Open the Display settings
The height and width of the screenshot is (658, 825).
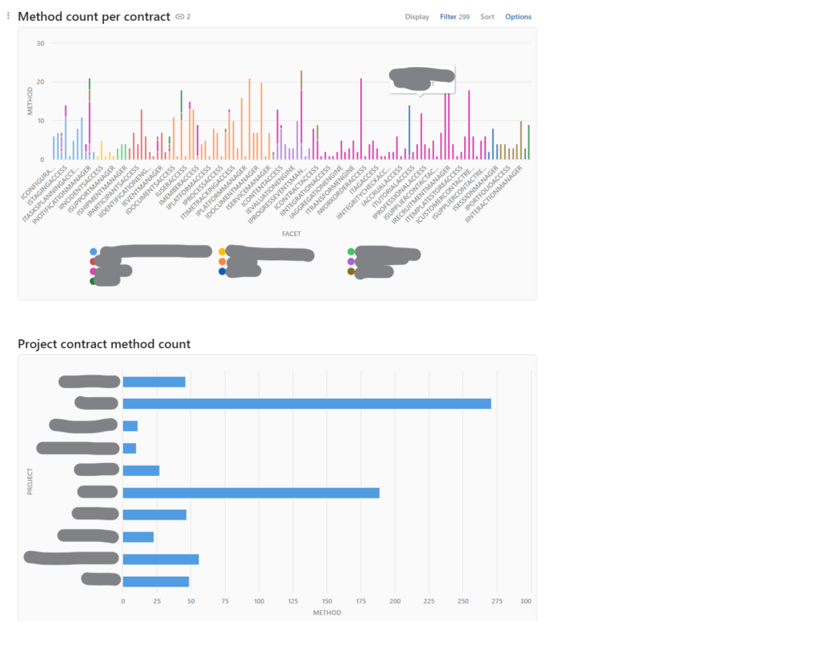coord(417,17)
